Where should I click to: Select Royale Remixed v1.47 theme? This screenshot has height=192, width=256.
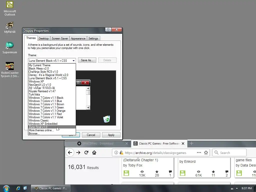click(x=52, y=91)
